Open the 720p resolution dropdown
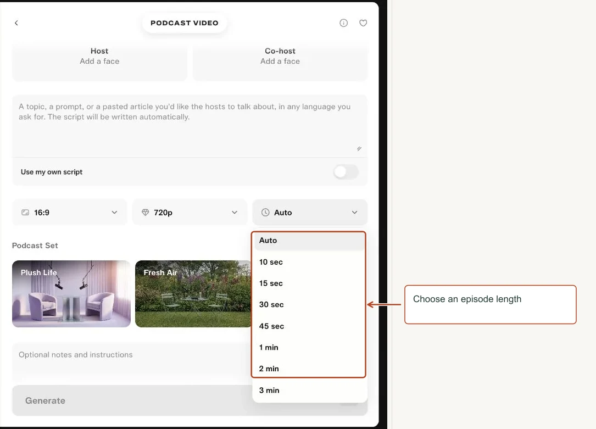Screen dimensions: 596x429 tap(190, 213)
